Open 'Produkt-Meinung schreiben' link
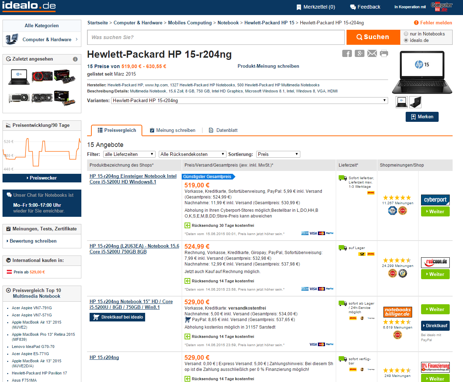This screenshot has width=463, height=382. 268,66
